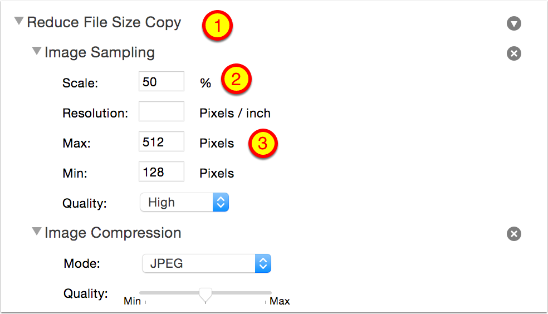Collapse the Image Compression section triangle

click(37, 232)
